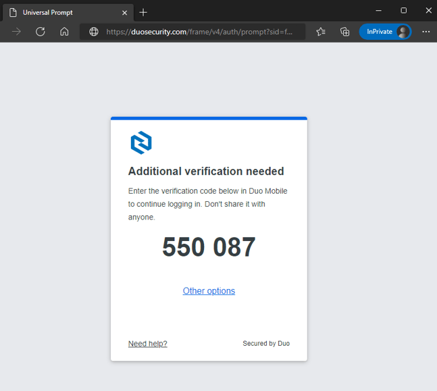
Task: Click the InPrivate profile button
Action: (385, 32)
